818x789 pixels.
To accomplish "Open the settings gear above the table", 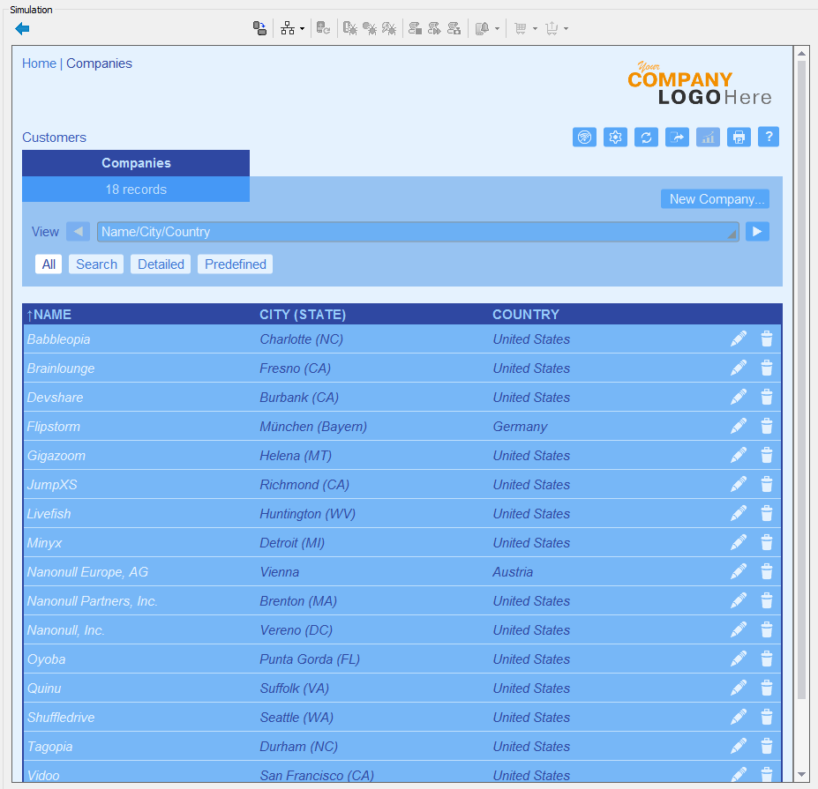I will pyautogui.click(x=615, y=137).
